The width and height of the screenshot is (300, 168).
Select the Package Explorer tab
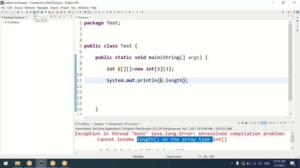click(x=14, y=17)
